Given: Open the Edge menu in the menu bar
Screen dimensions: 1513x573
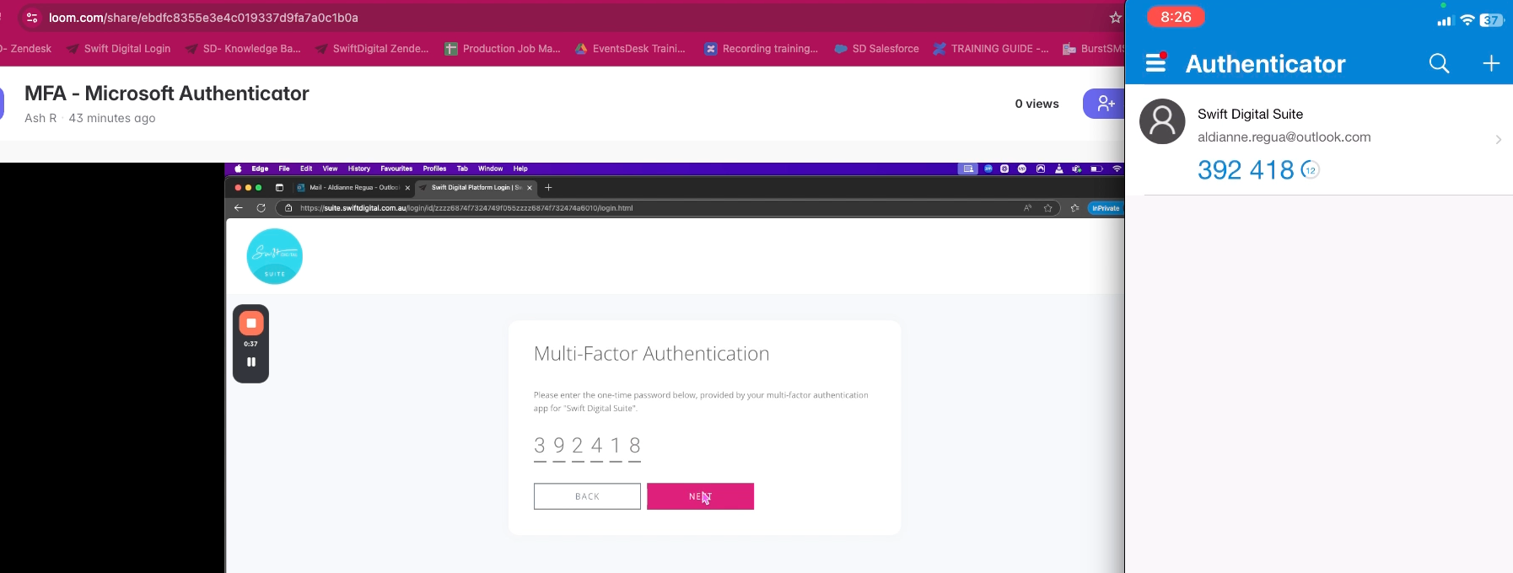Looking at the screenshot, I should tap(260, 169).
